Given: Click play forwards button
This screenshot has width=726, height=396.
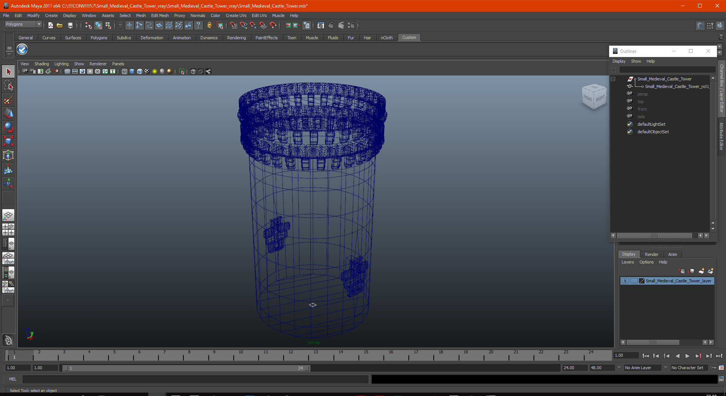Looking at the screenshot, I should click(x=687, y=356).
